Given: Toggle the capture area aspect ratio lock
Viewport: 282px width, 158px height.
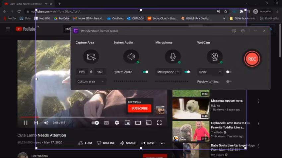Looking at the screenshot, I should [91, 72].
